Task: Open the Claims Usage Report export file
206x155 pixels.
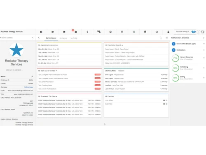Action: (120, 52)
